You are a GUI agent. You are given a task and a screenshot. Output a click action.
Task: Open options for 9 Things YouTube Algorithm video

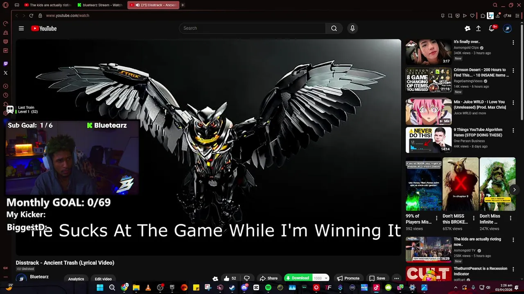[513, 131]
